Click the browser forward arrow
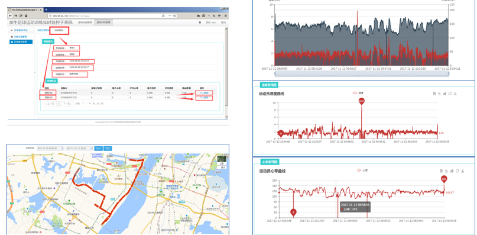The image size is (477, 235). pos(15,15)
